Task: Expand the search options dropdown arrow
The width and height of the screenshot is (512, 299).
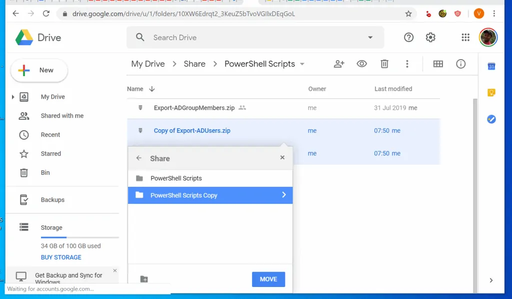Action: coord(370,38)
